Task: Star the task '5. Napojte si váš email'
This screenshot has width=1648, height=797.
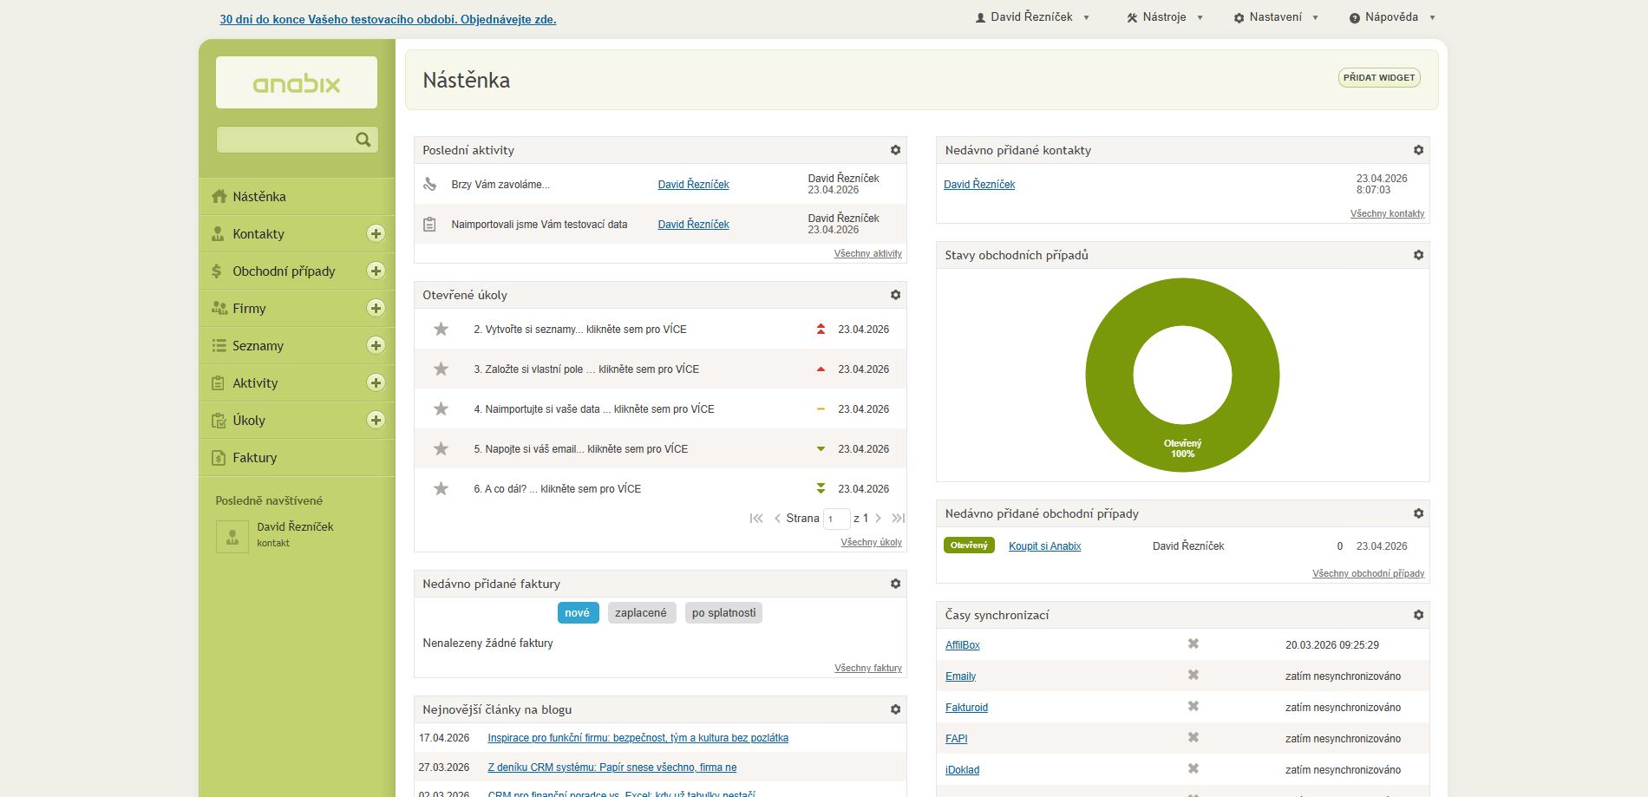Action: click(x=441, y=448)
